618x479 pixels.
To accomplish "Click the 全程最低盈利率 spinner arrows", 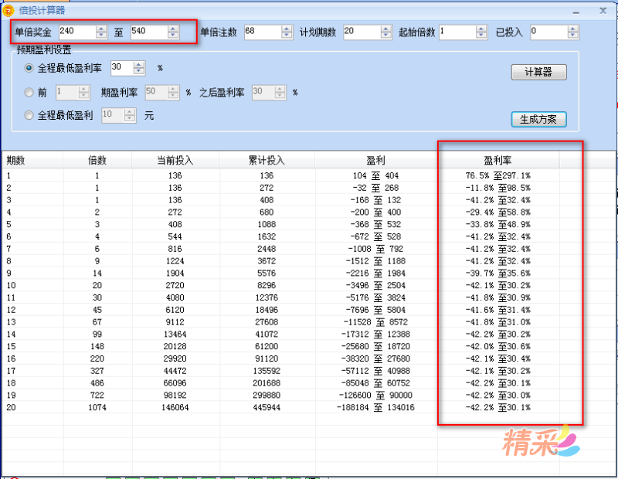I will pyautogui.click(x=139, y=68).
